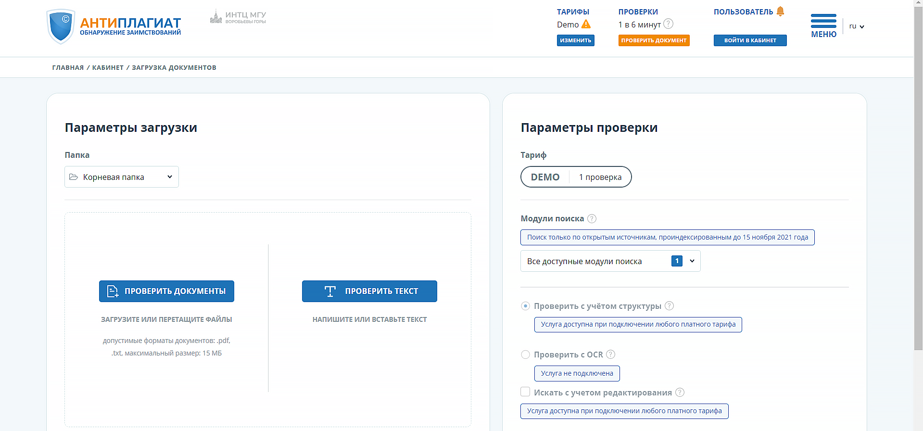Click the Demo tariff warning triangle icon
Screen dimensions: 923x431
(586, 24)
